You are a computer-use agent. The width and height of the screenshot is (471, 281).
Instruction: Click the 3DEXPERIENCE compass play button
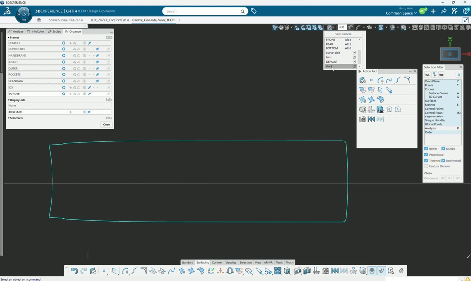[x=24, y=14]
